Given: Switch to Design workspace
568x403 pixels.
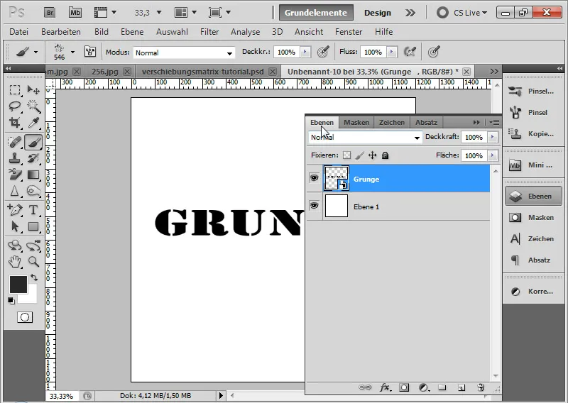Looking at the screenshot, I should tap(378, 13).
